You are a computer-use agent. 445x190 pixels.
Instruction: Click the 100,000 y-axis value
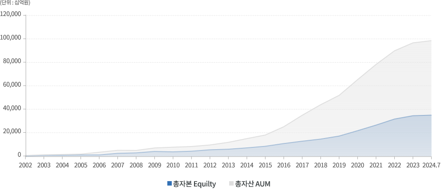pos(11,38)
